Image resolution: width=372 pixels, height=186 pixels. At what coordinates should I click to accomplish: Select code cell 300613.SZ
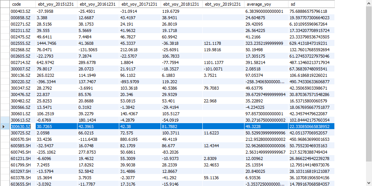(23, 120)
